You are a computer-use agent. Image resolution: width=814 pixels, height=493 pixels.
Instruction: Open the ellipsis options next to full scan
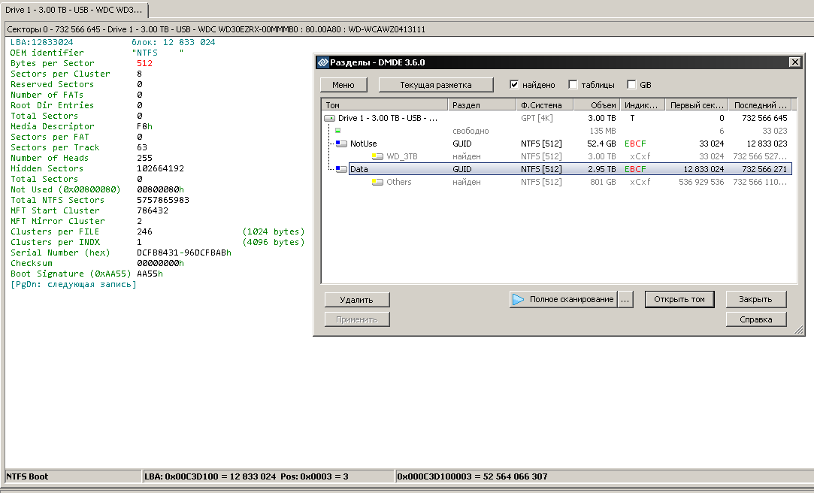(625, 299)
